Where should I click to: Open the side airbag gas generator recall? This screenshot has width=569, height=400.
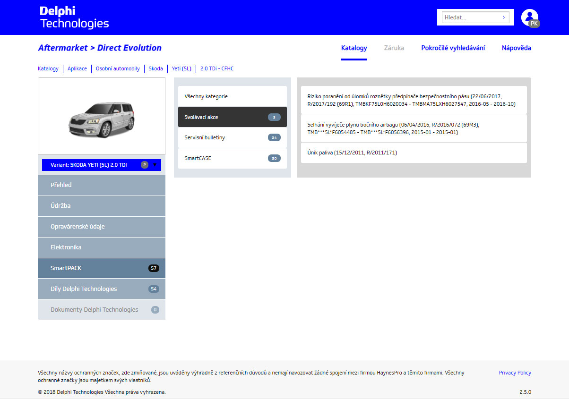pos(414,128)
